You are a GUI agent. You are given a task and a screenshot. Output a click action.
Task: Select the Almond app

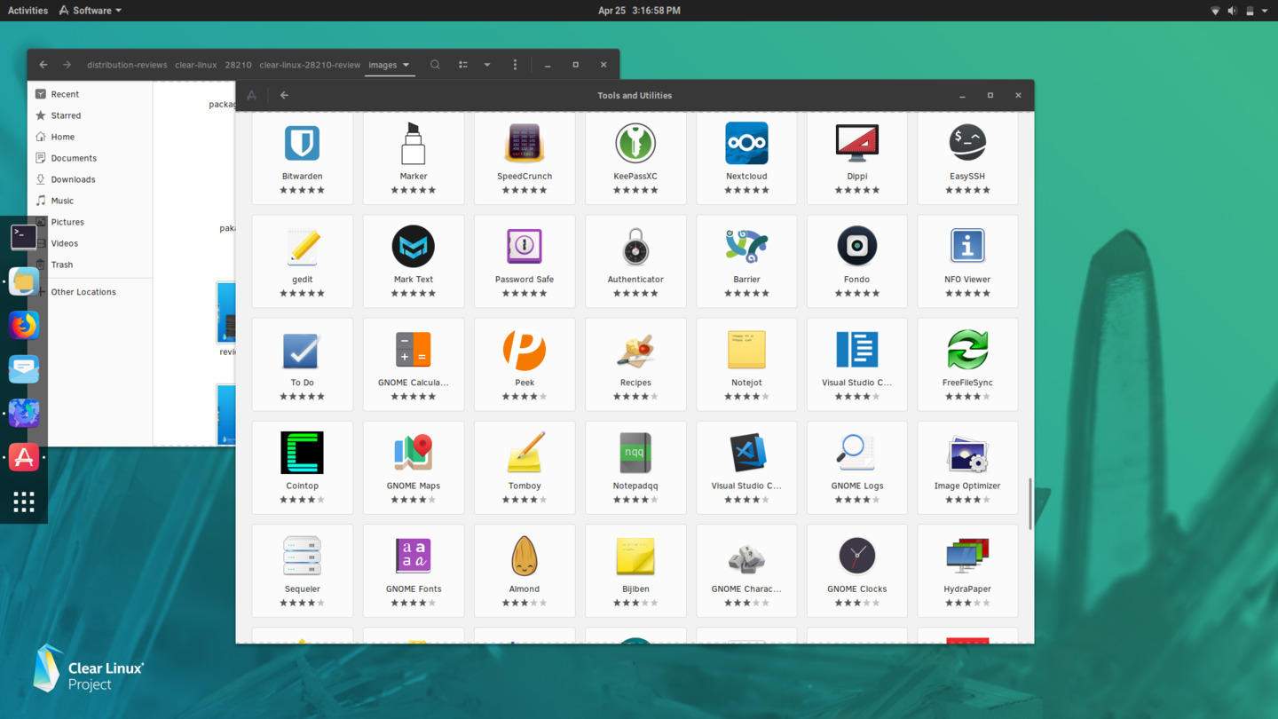525,571
